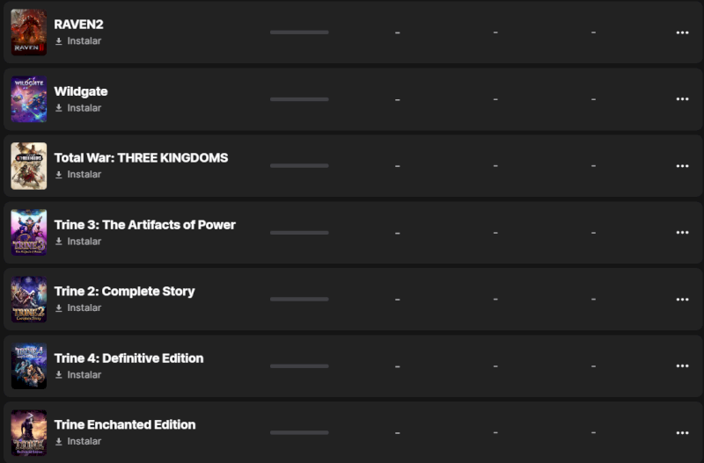
Task: Open ellipsis menu for Trine Enchanted Edition
Action: click(x=682, y=433)
